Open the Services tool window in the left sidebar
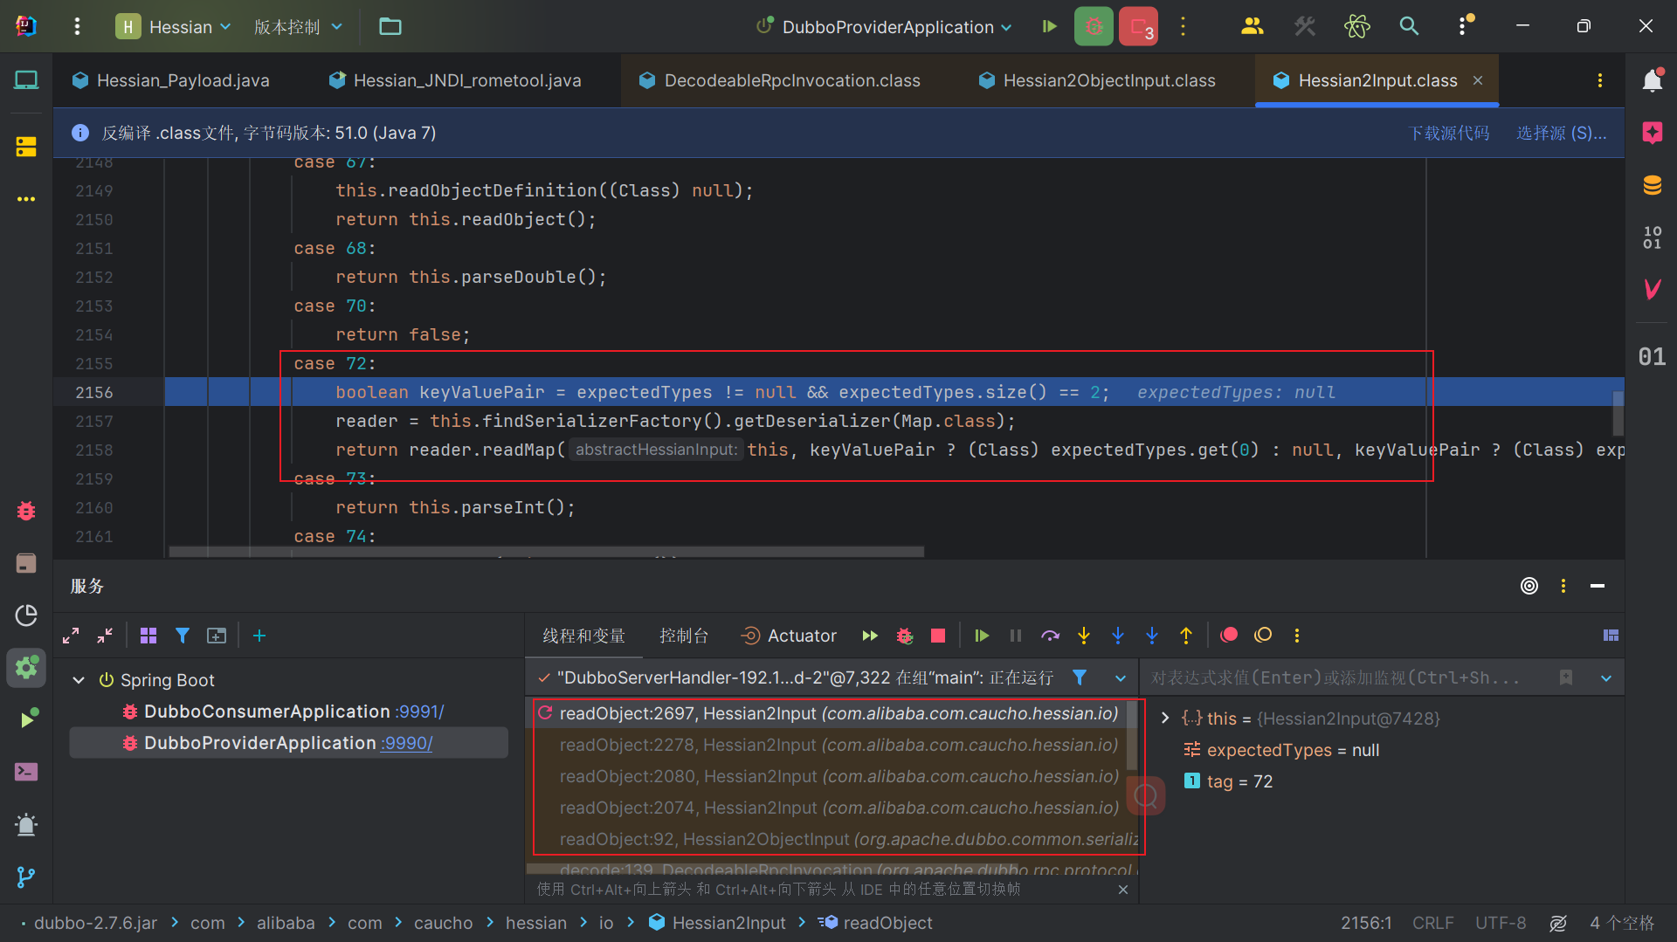The height and width of the screenshot is (942, 1677). tap(26, 668)
